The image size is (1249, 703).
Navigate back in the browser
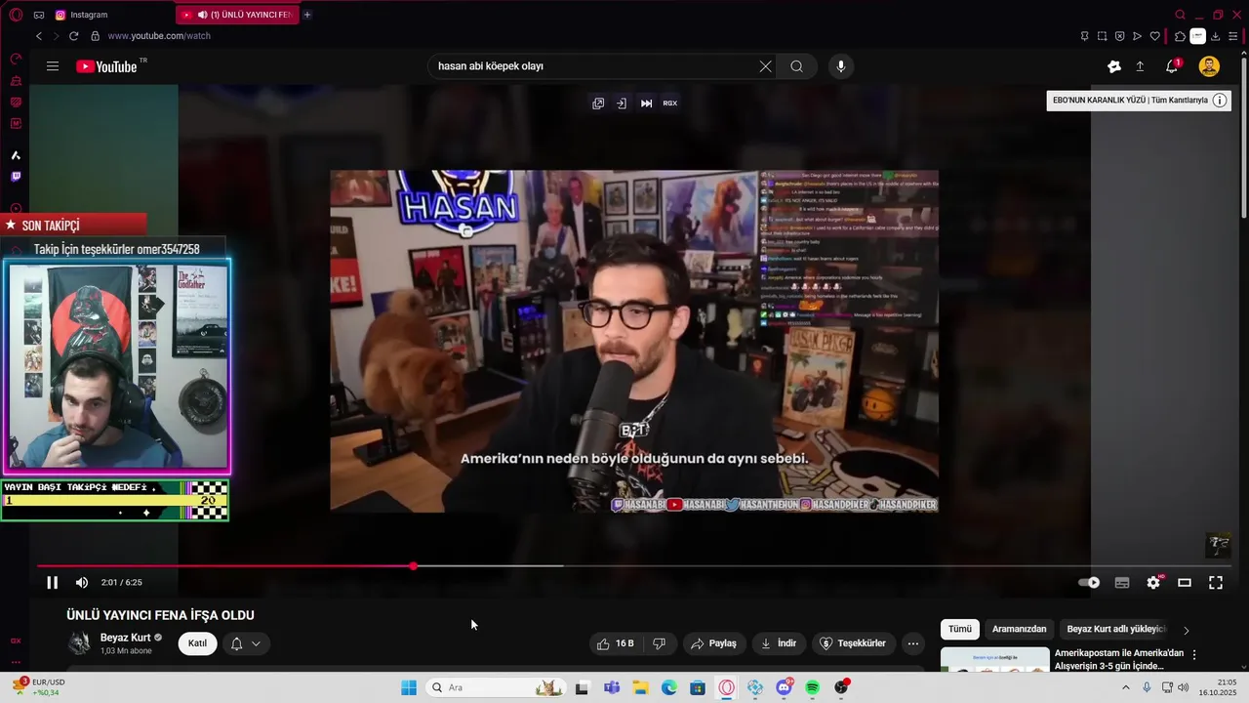tap(39, 36)
